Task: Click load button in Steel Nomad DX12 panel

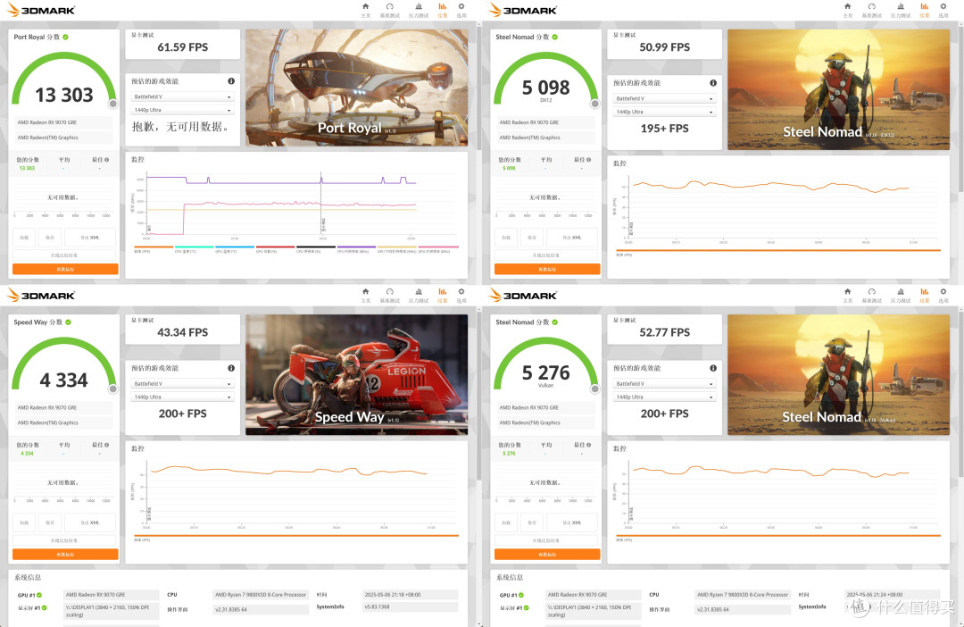Action: click(x=506, y=238)
